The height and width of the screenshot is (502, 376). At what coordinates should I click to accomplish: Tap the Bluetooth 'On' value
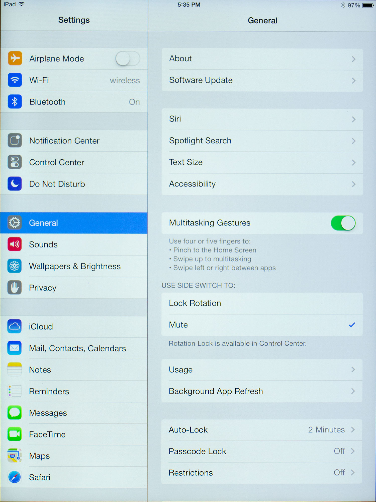[134, 102]
